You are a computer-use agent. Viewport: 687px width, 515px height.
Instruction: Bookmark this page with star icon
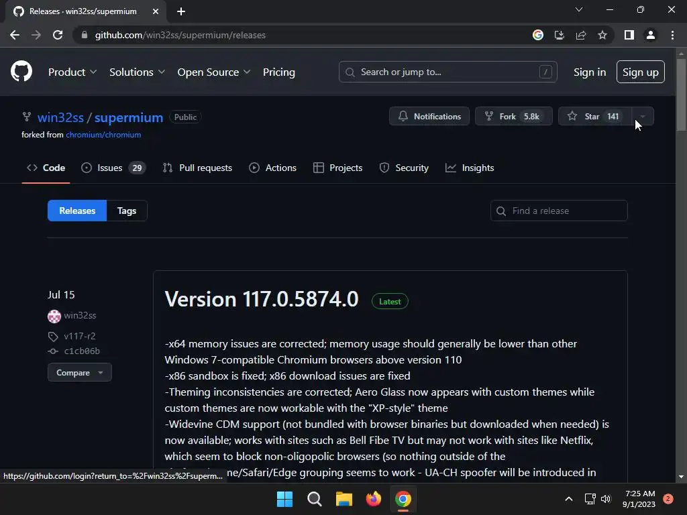[x=602, y=35]
